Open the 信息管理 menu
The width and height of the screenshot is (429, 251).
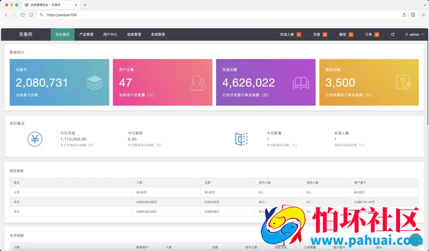(x=134, y=35)
